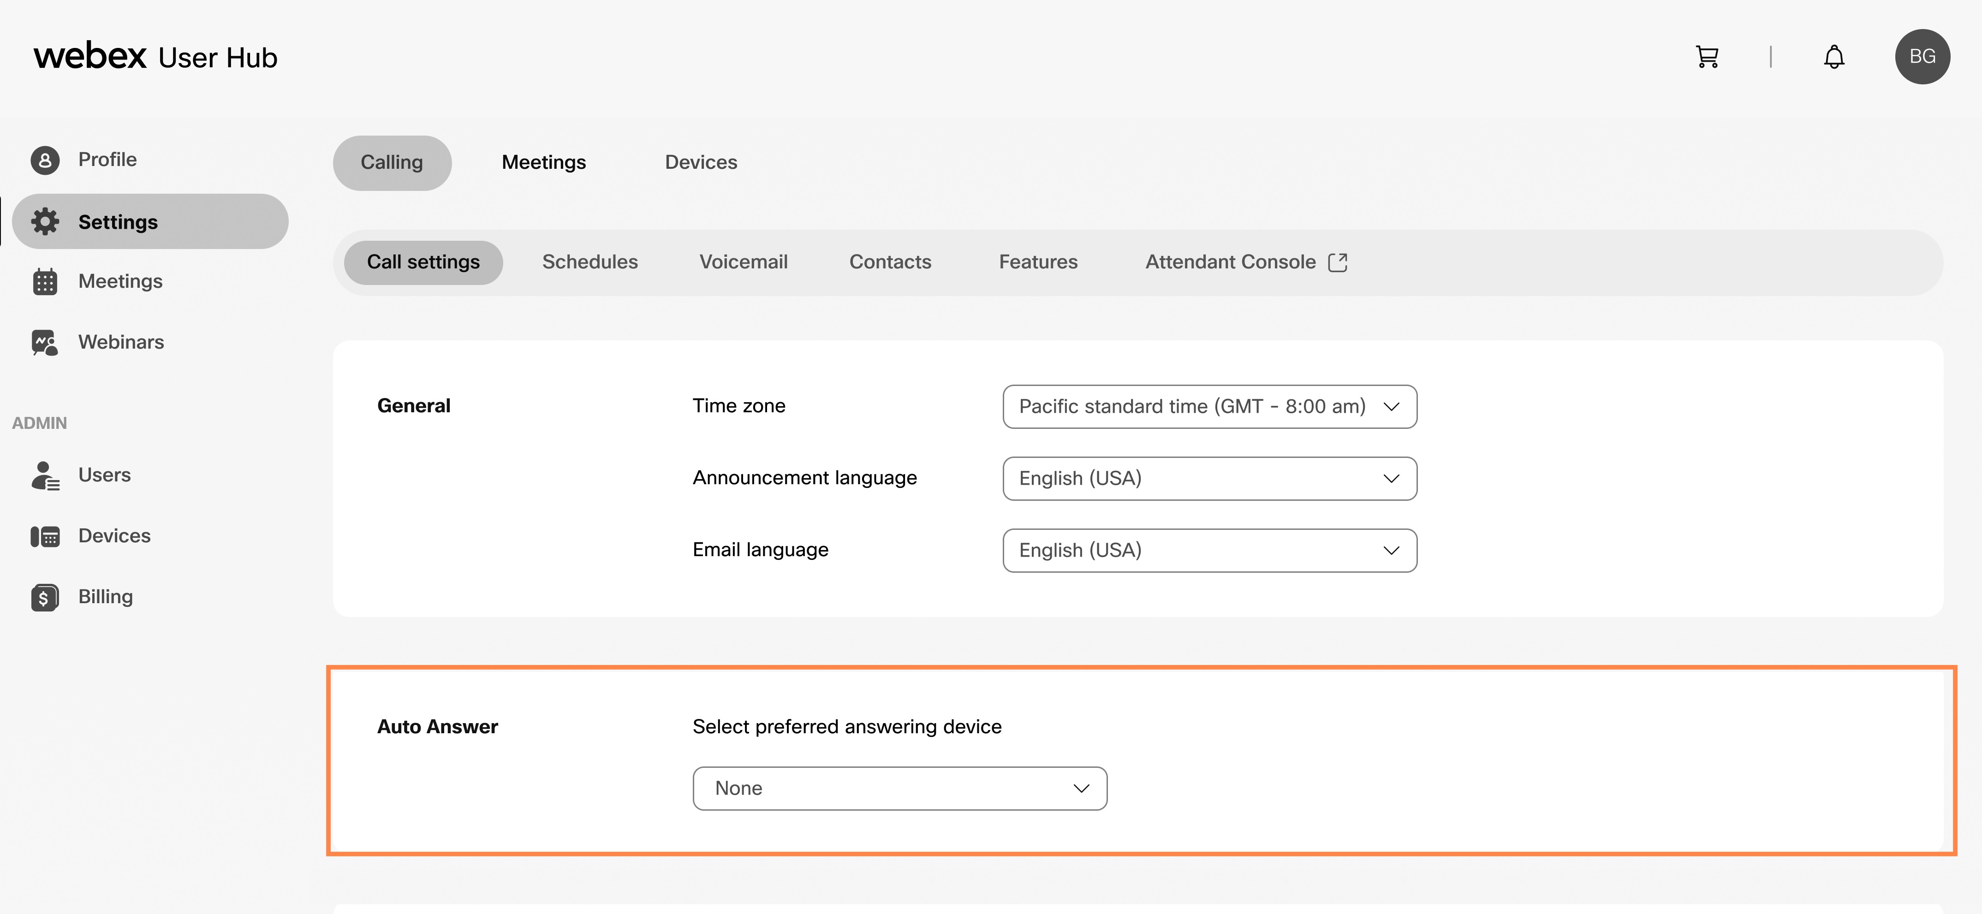The width and height of the screenshot is (1982, 914).
Task: Click the Auto Answer section heading
Action: pyautogui.click(x=437, y=726)
